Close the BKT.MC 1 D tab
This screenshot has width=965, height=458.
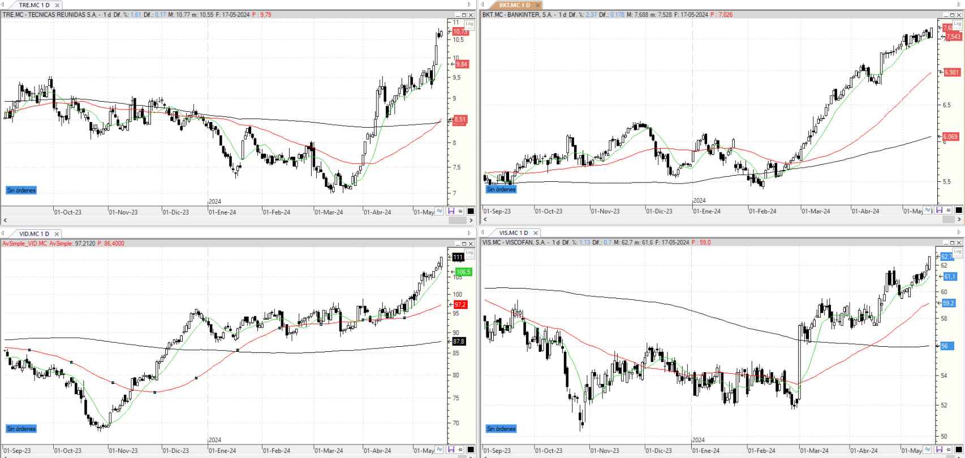537,5
